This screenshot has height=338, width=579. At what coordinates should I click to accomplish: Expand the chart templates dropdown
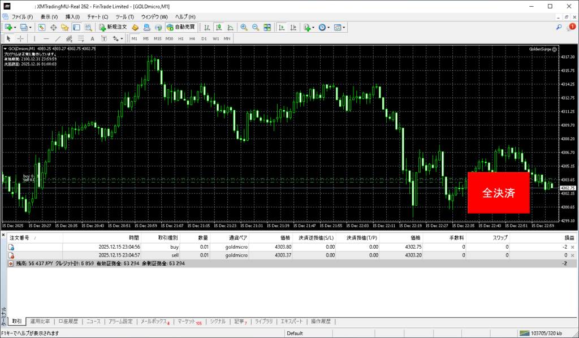point(344,27)
